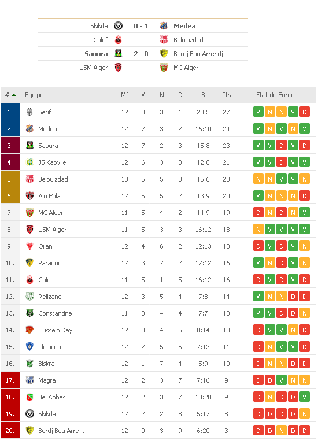The width and height of the screenshot is (318, 444).
Task: Click the Setif club crest in standings
Action: click(x=29, y=112)
